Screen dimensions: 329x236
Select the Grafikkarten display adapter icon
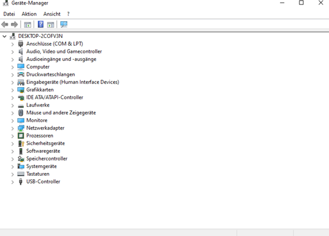[x=21, y=90]
